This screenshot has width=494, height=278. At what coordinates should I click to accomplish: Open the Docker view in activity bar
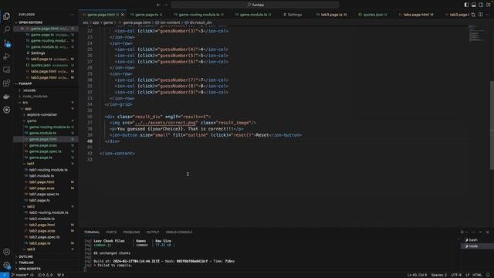coord(7,97)
